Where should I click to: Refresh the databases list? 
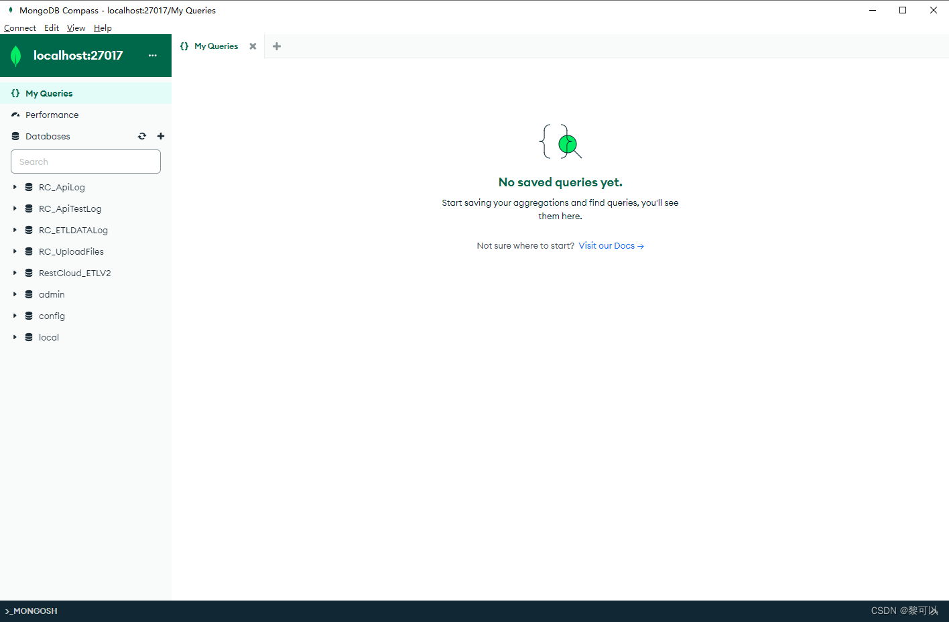[x=142, y=136]
